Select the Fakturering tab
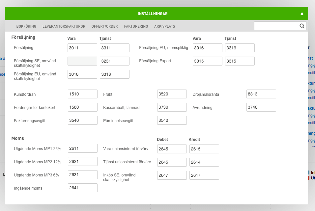315x211 pixels. (x=136, y=26)
